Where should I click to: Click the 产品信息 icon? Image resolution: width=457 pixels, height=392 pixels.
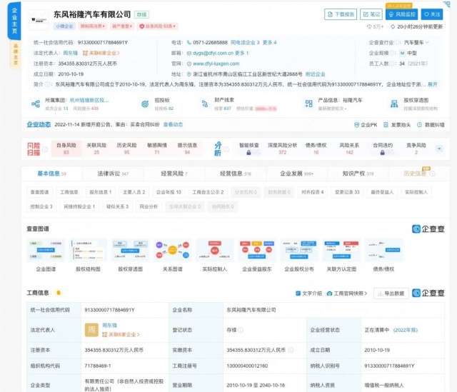point(308,104)
